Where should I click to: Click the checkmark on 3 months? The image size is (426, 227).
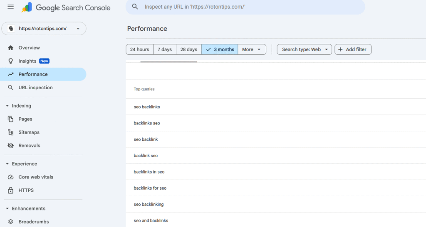coord(208,49)
